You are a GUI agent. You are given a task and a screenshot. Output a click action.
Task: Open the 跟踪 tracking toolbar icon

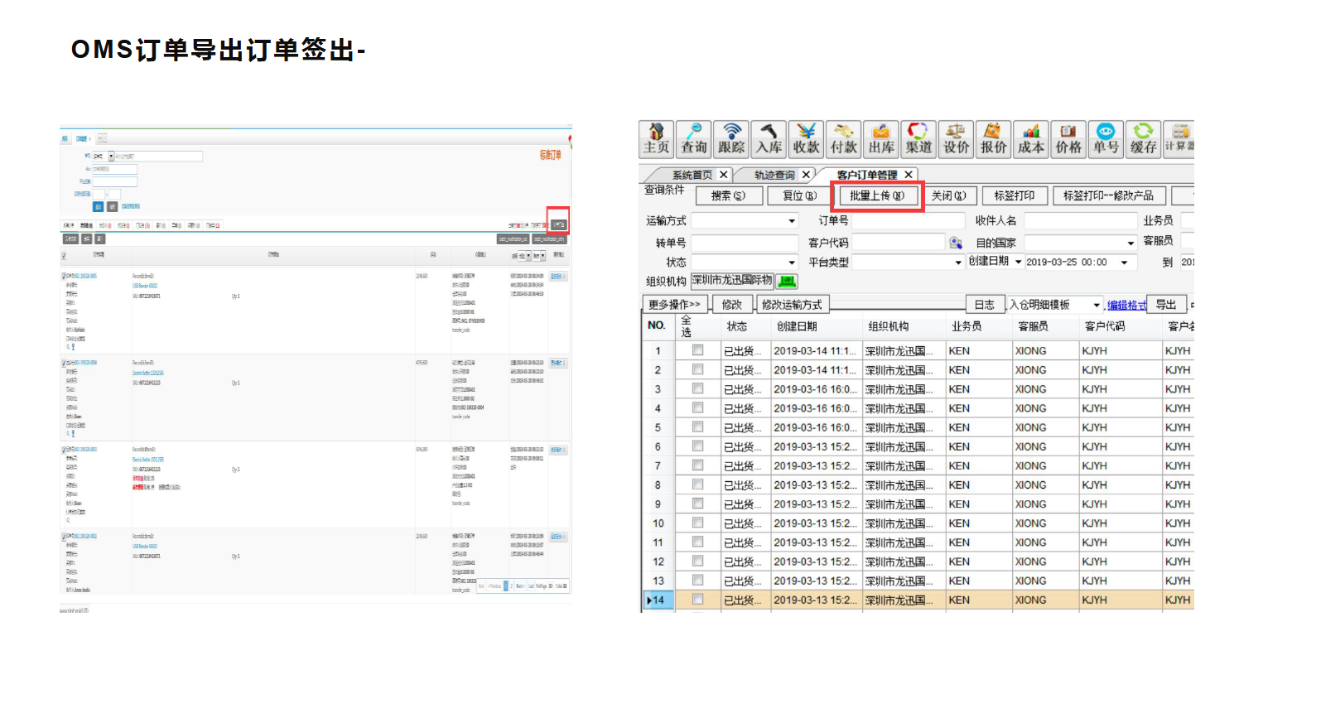[x=731, y=139]
